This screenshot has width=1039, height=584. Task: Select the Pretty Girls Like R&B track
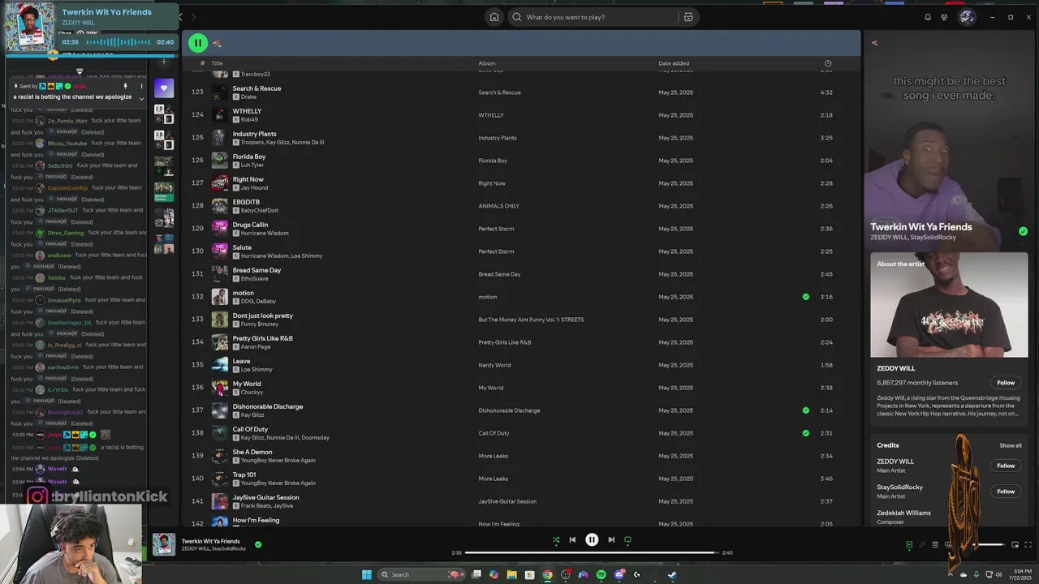[262, 338]
